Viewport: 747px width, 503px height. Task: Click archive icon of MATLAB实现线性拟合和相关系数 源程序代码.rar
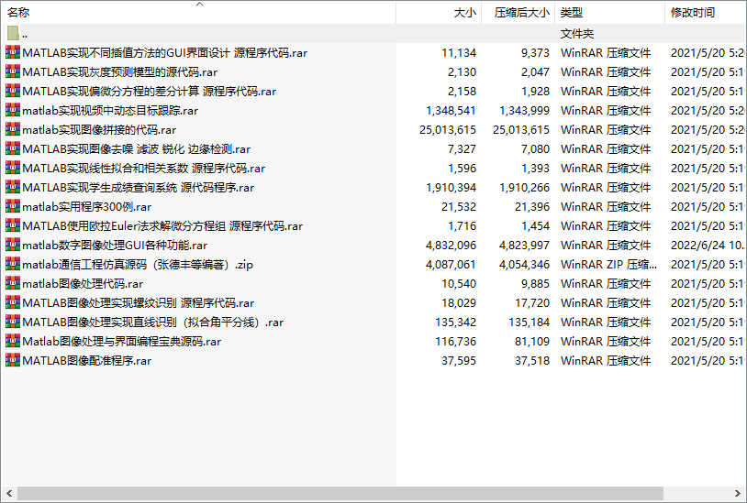click(13, 168)
